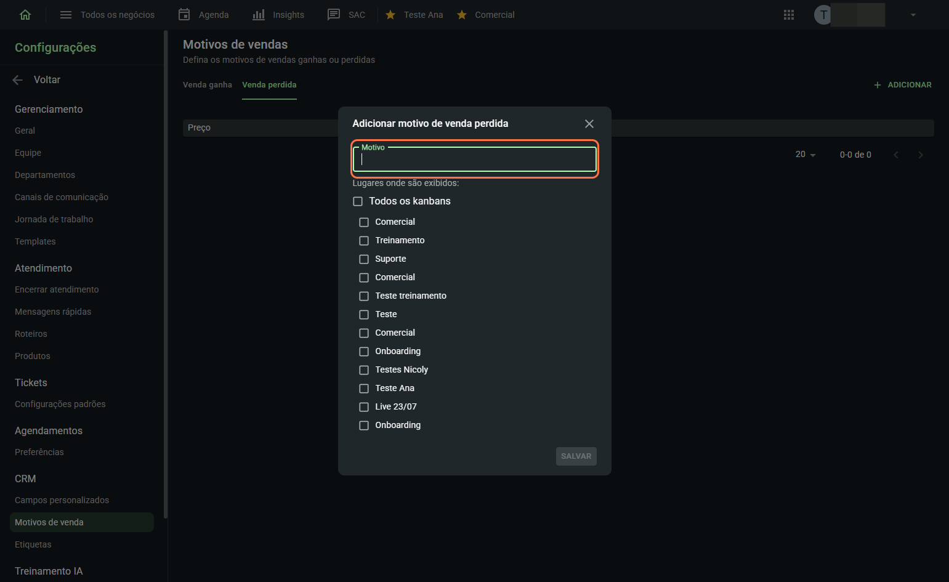The width and height of the screenshot is (949, 582).
Task: Tick the Teste Ana checkbox in dialog
Action: click(x=364, y=389)
